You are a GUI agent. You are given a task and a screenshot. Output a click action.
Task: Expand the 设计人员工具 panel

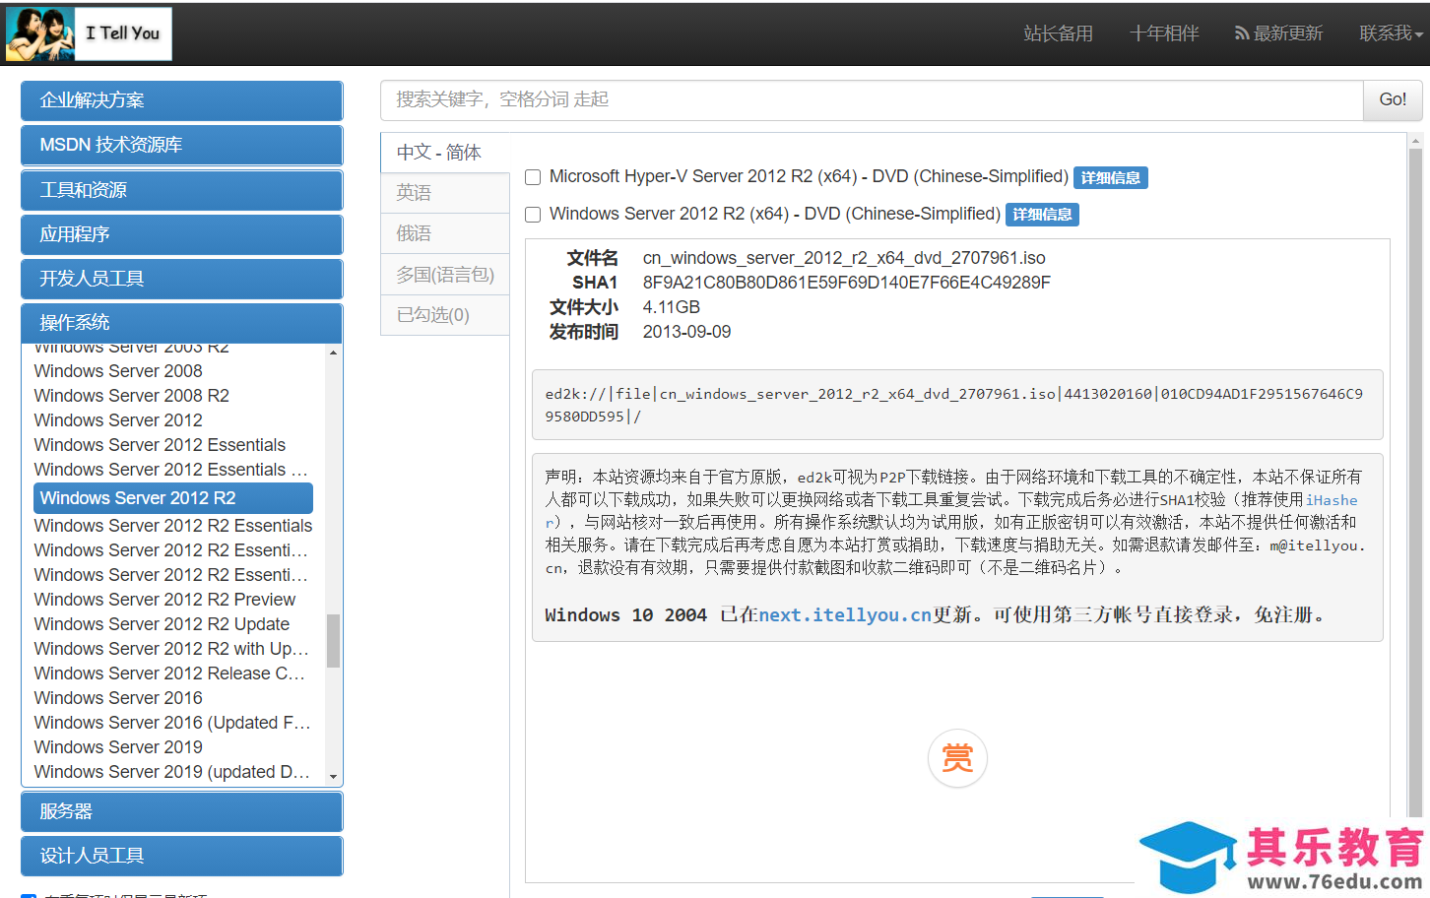pyautogui.click(x=182, y=856)
